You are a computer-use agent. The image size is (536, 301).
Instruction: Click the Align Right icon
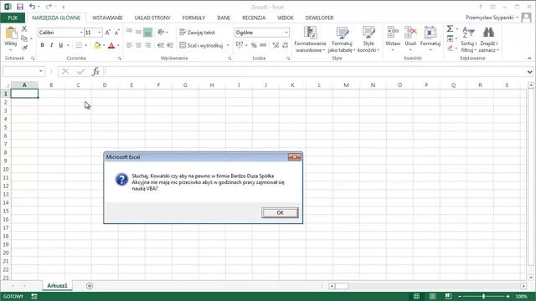point(147,45)
